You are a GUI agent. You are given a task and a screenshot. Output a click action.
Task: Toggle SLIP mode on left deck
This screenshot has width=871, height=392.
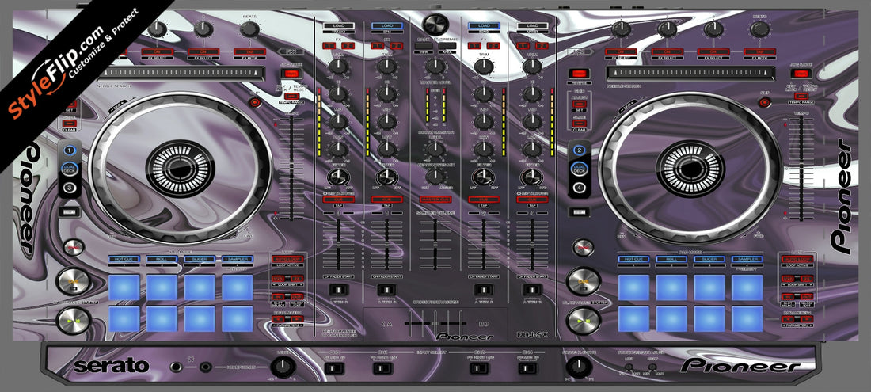pos(255,102)
